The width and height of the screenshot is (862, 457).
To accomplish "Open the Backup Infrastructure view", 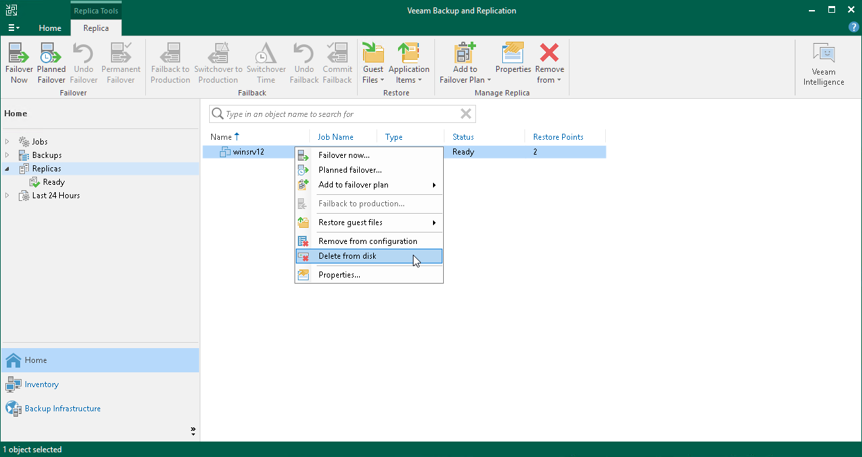I will tap(100, 409).
